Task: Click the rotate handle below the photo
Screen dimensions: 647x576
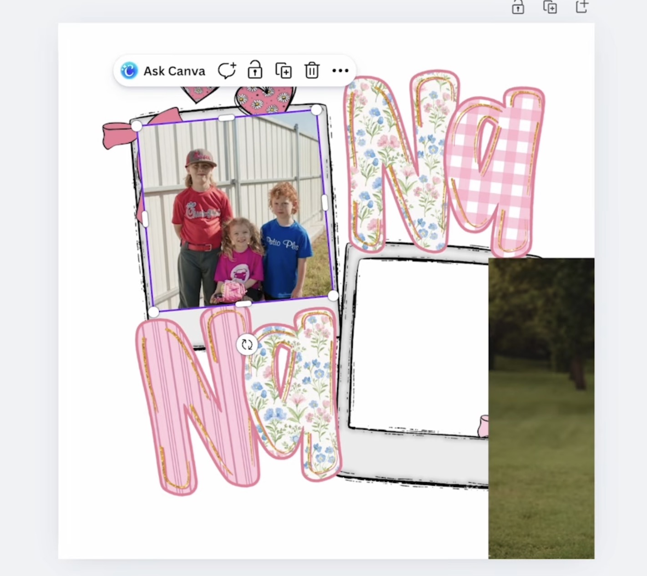Action: [247, 344]
